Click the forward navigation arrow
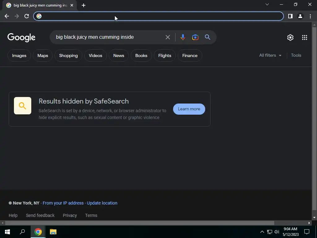This screenshot has width=317, height=238. 17,16
